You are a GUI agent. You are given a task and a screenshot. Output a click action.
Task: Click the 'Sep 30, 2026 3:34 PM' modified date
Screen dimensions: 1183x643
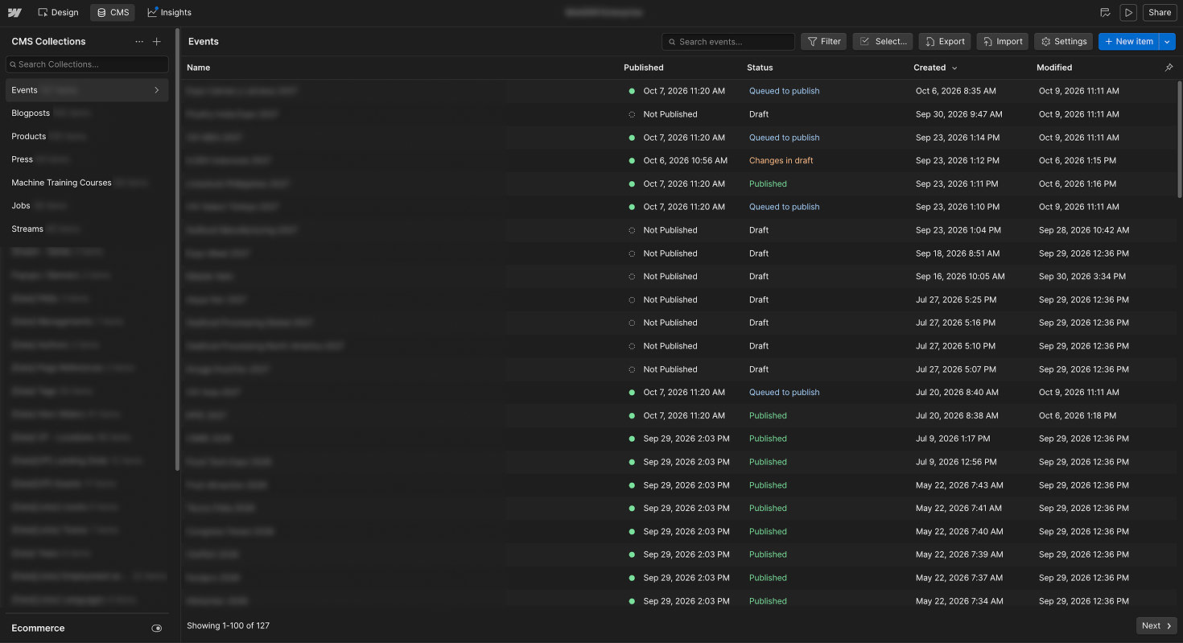1082,277
